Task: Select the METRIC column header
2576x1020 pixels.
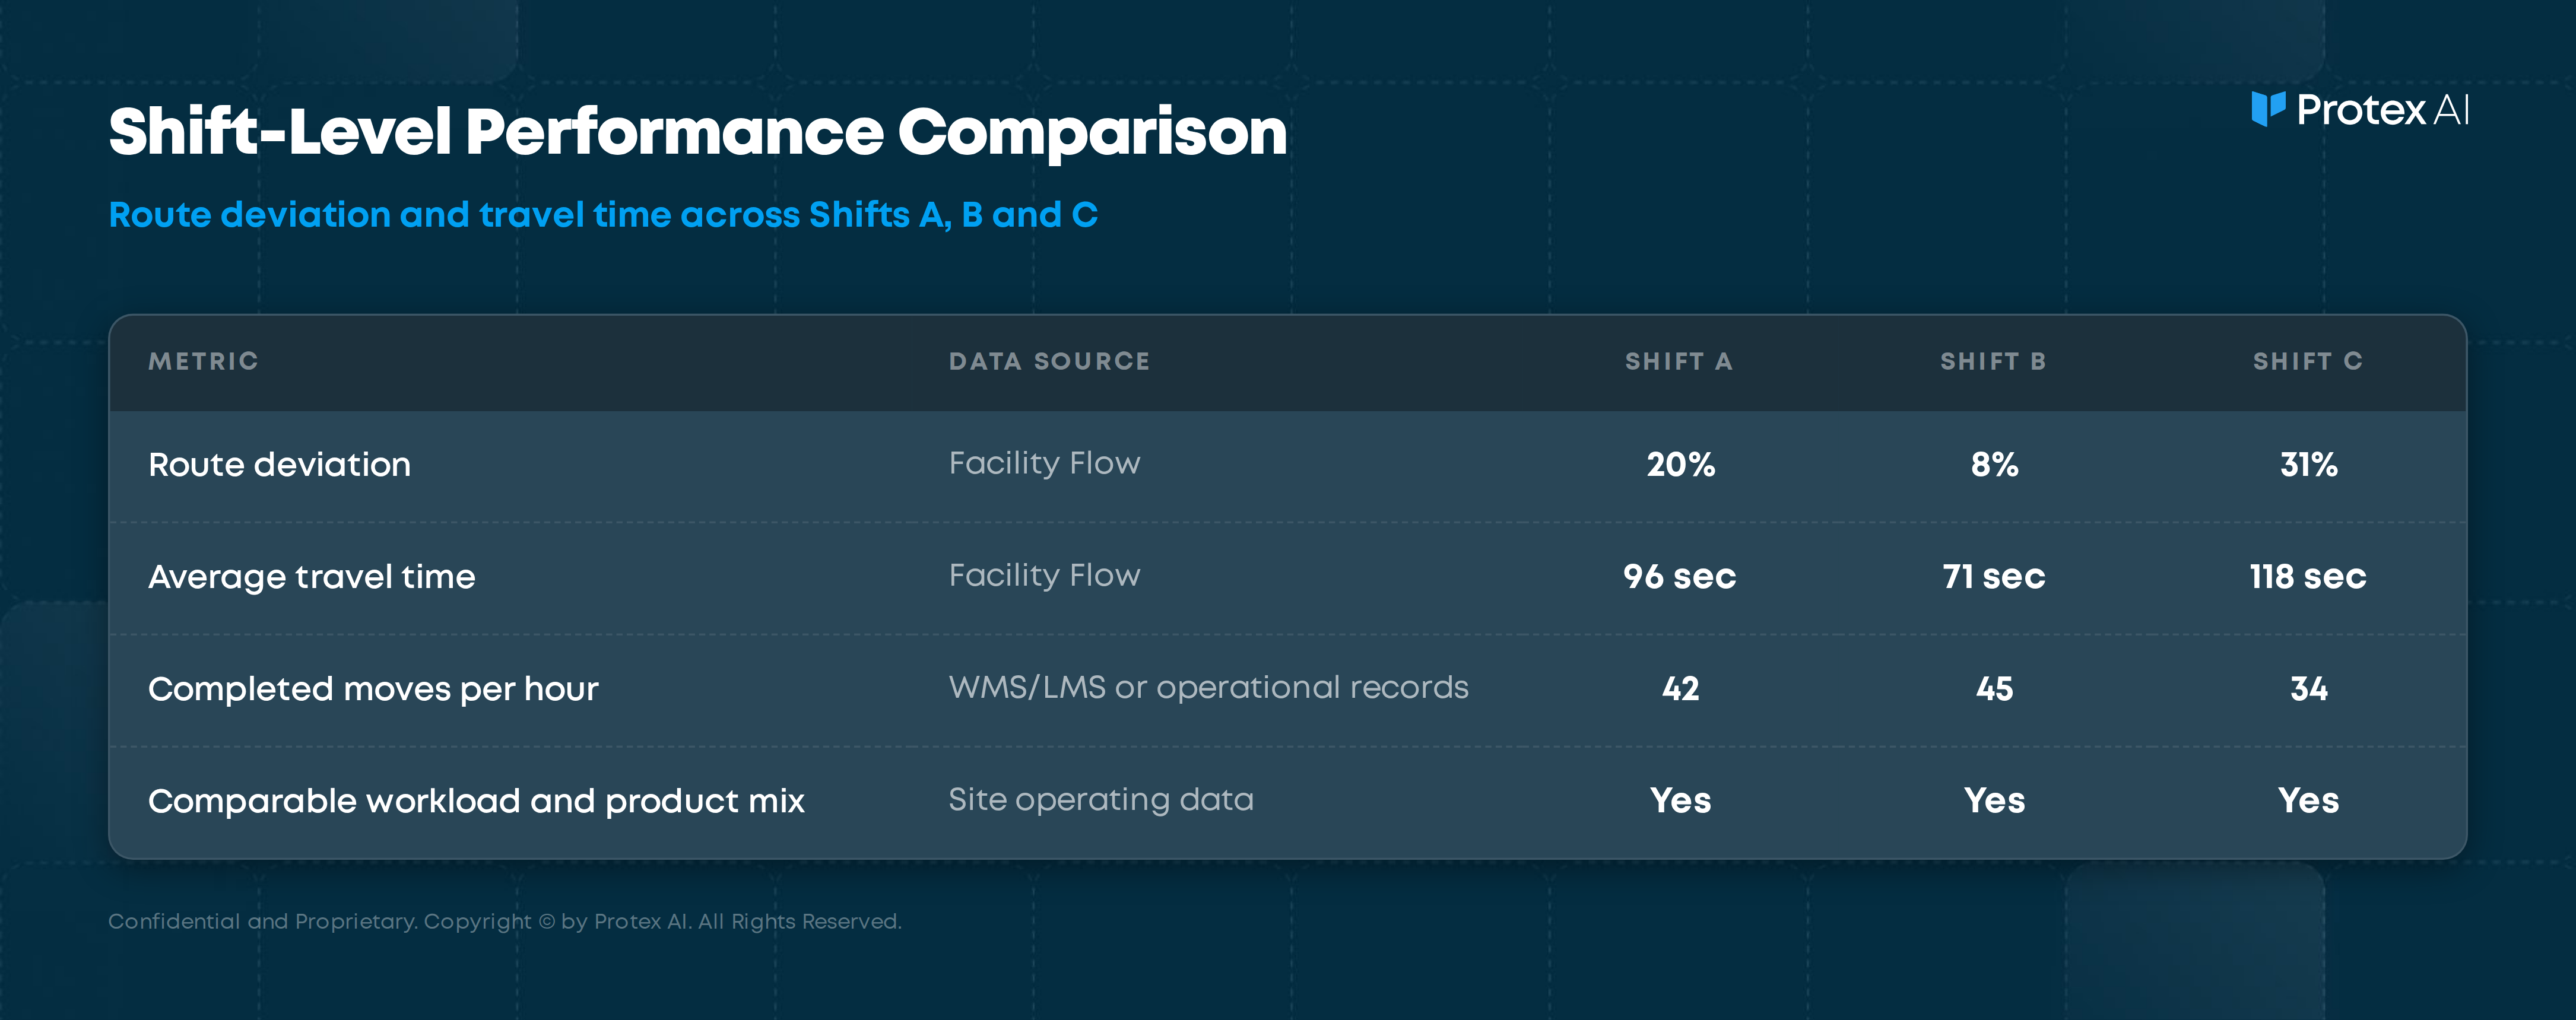Action: (x=204, y=361)
